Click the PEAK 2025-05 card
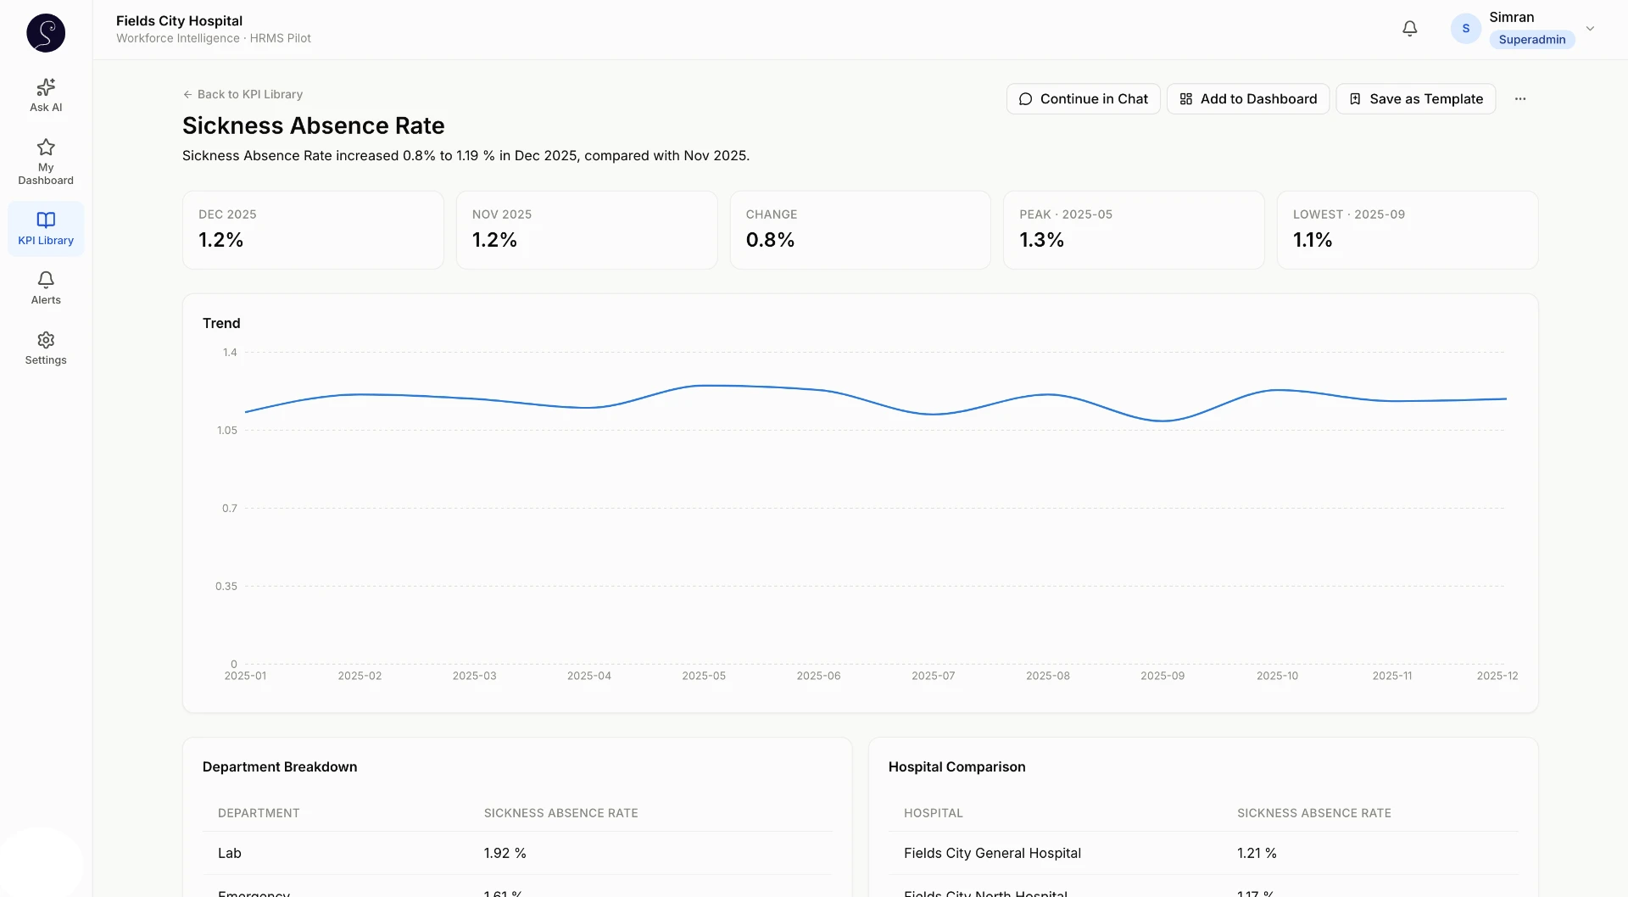This screenshot has width=1628, height=897. pyautogui.click(x=1134, y=230)
